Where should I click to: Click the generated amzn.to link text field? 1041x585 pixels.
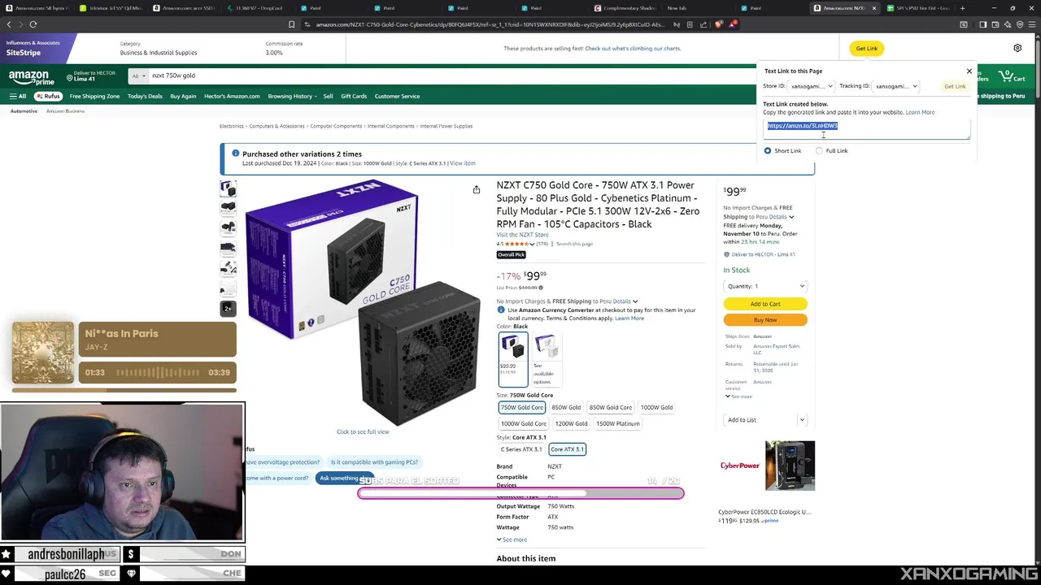pyautogui.click(x=867, y=128)
